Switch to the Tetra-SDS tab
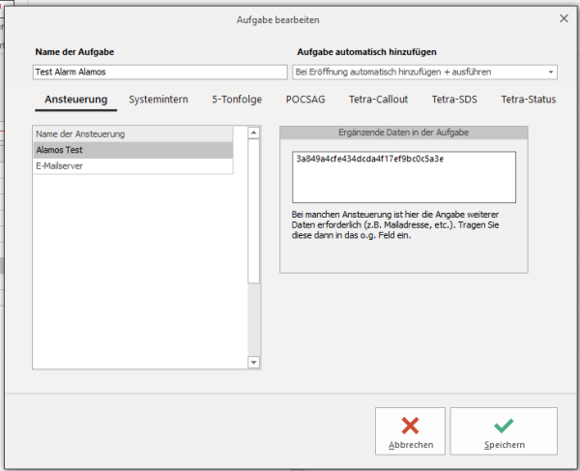 tap(455, 99)
